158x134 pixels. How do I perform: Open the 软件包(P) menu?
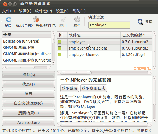tap(44, 11)
